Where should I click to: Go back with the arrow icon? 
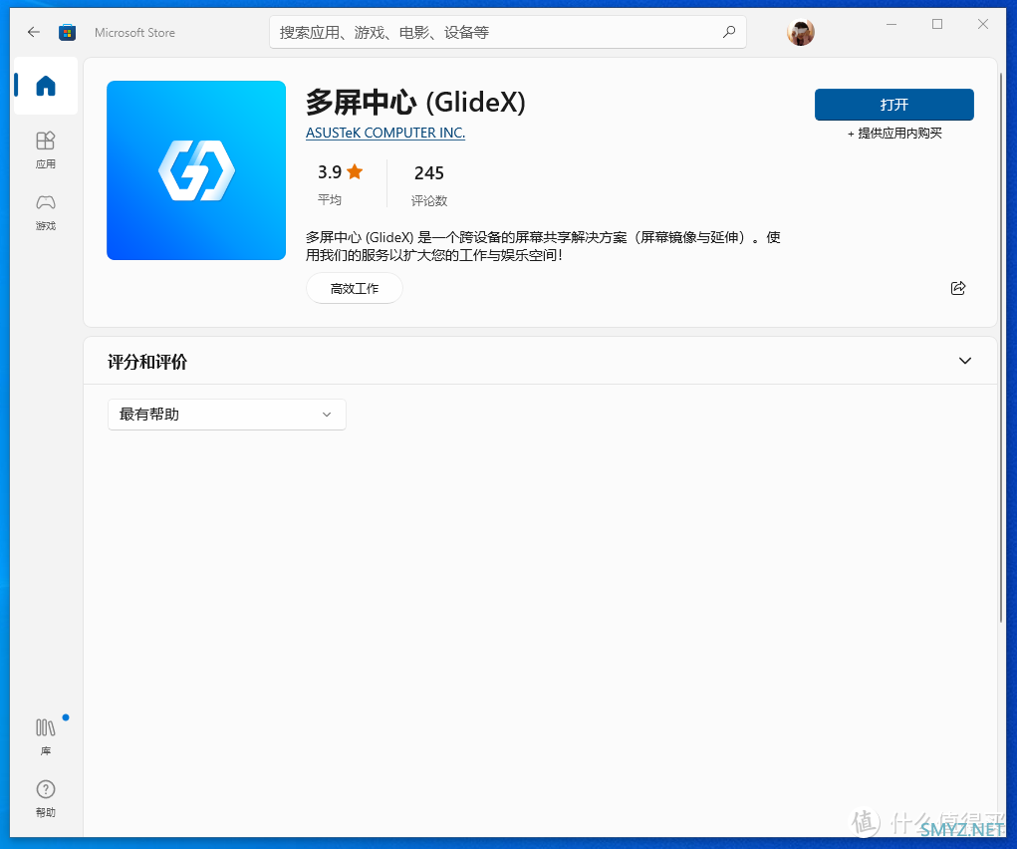[x=34, y=32]
